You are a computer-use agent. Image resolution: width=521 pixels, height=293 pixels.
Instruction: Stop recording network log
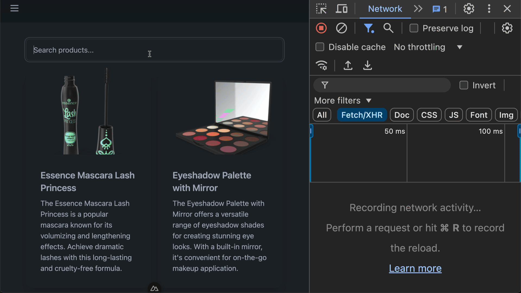click(x=321, y=28)
